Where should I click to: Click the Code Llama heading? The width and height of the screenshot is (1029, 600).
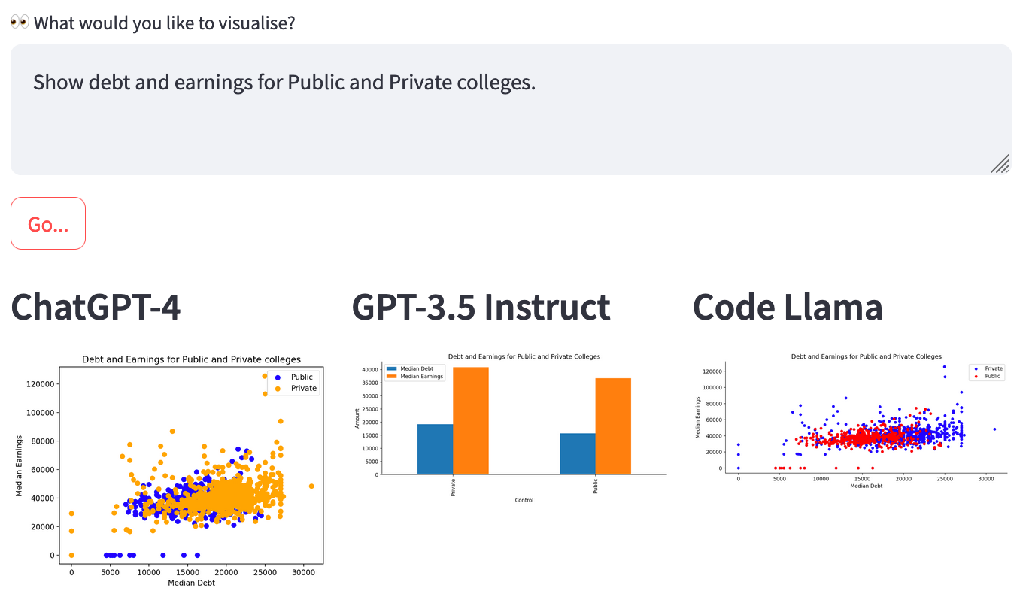point(787,307)
